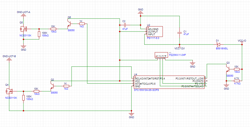The width and height of the screenshot is (250, 127).
Task: Click the NCE0110K text under Q4
Action: click(x=11, y=98)
